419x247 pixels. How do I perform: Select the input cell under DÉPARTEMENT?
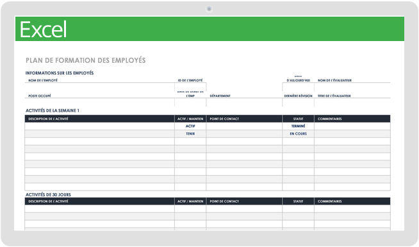coord(244,103)
